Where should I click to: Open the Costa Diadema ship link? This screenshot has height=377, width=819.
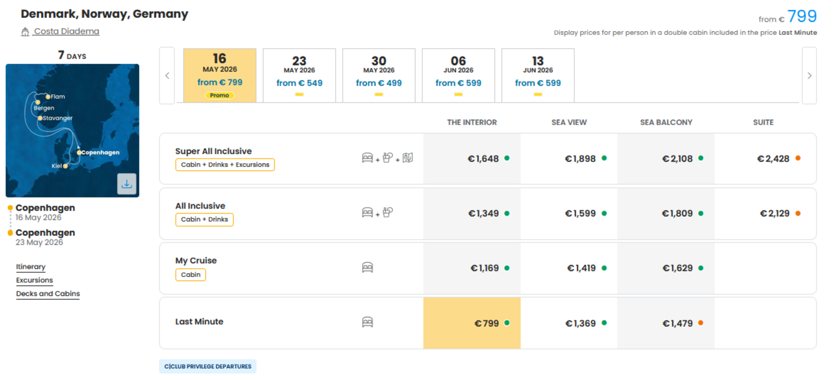point(66,32)
